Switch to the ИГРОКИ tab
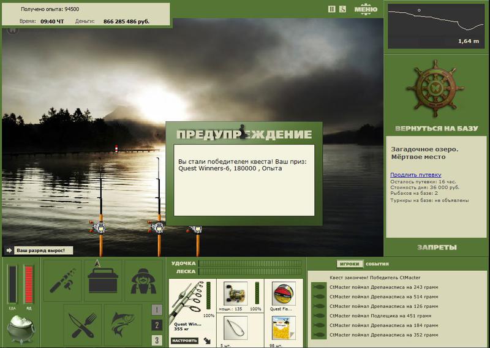 coord(349,264)
